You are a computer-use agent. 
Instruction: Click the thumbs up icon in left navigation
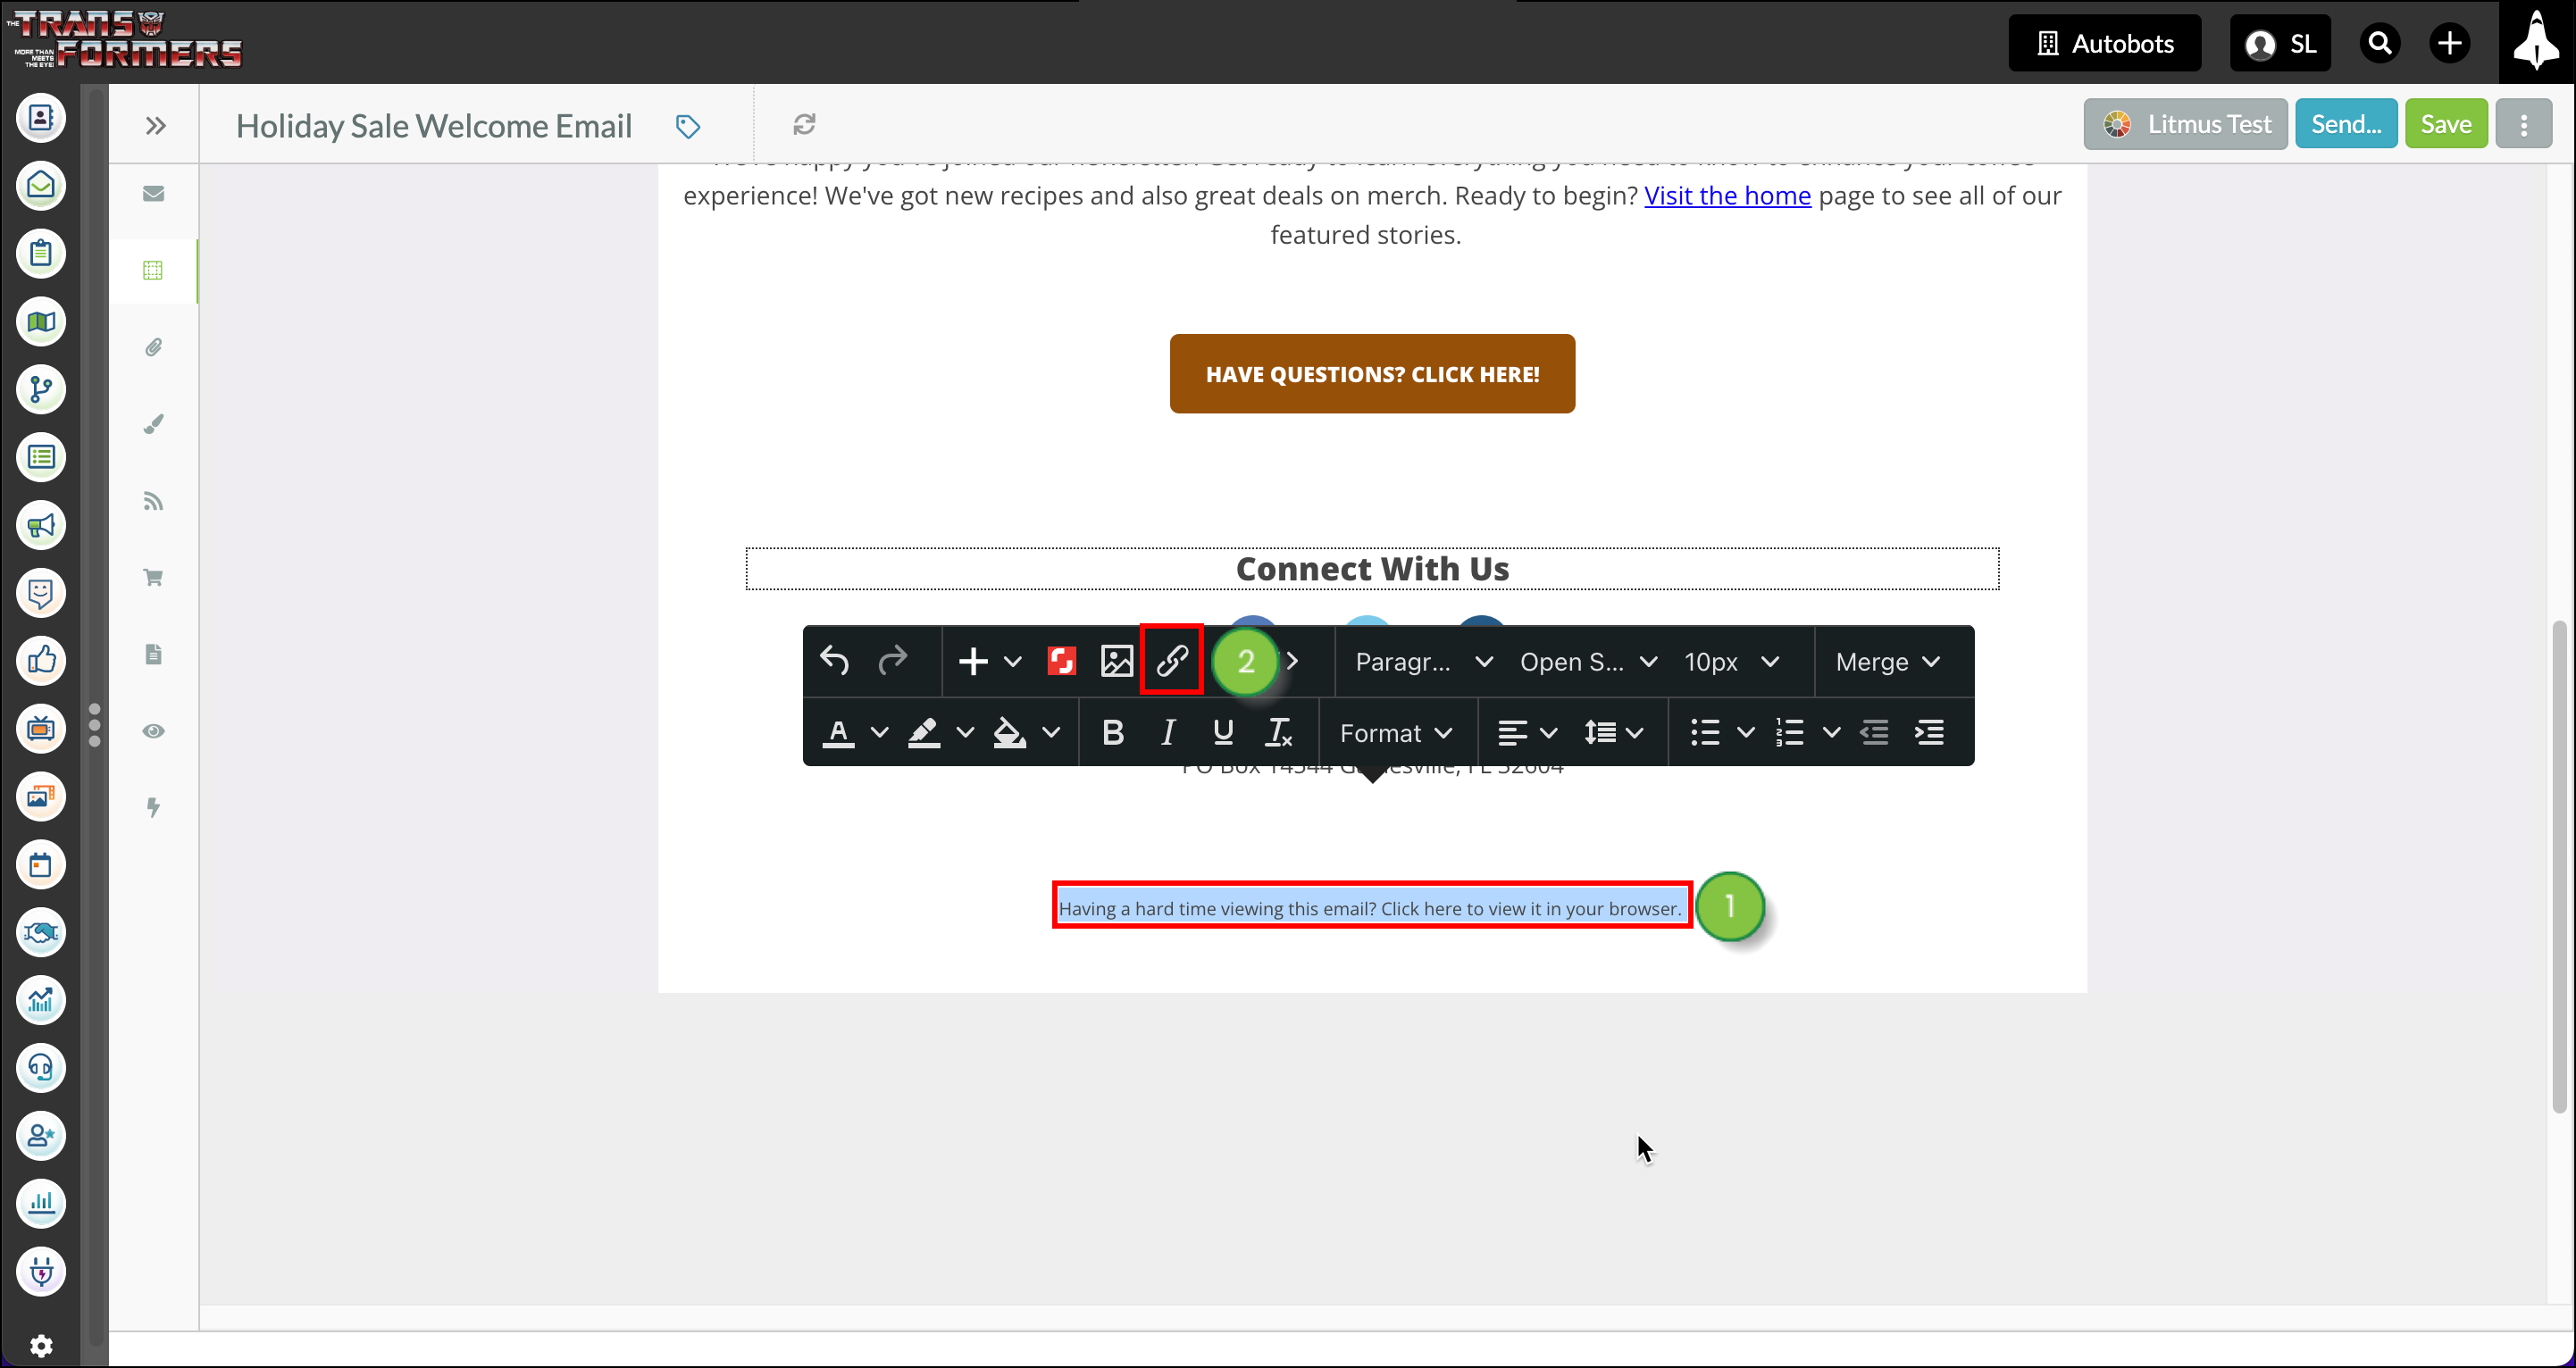(41, 661)
